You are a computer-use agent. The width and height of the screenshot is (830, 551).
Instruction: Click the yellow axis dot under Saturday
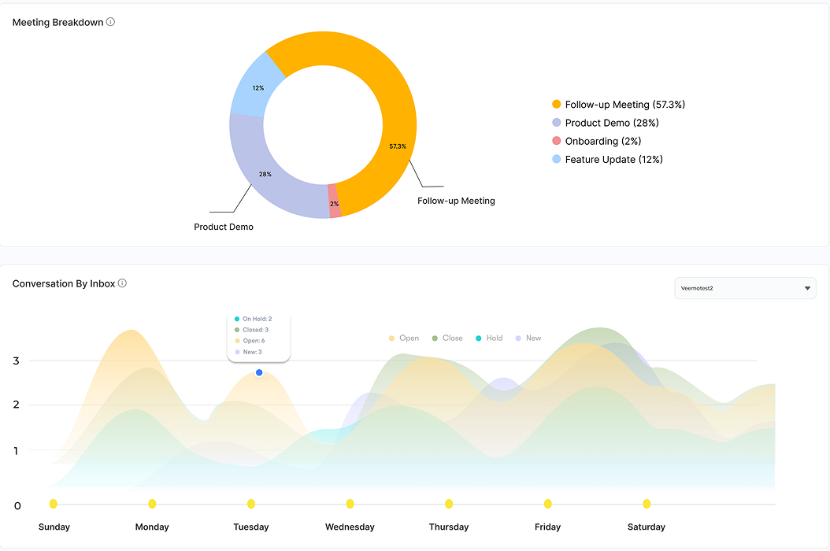(x=647, y=504)
